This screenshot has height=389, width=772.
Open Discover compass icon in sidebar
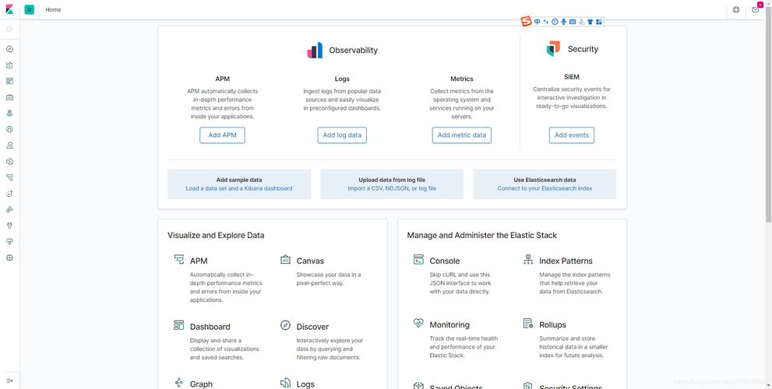click(x=9, y=49)
